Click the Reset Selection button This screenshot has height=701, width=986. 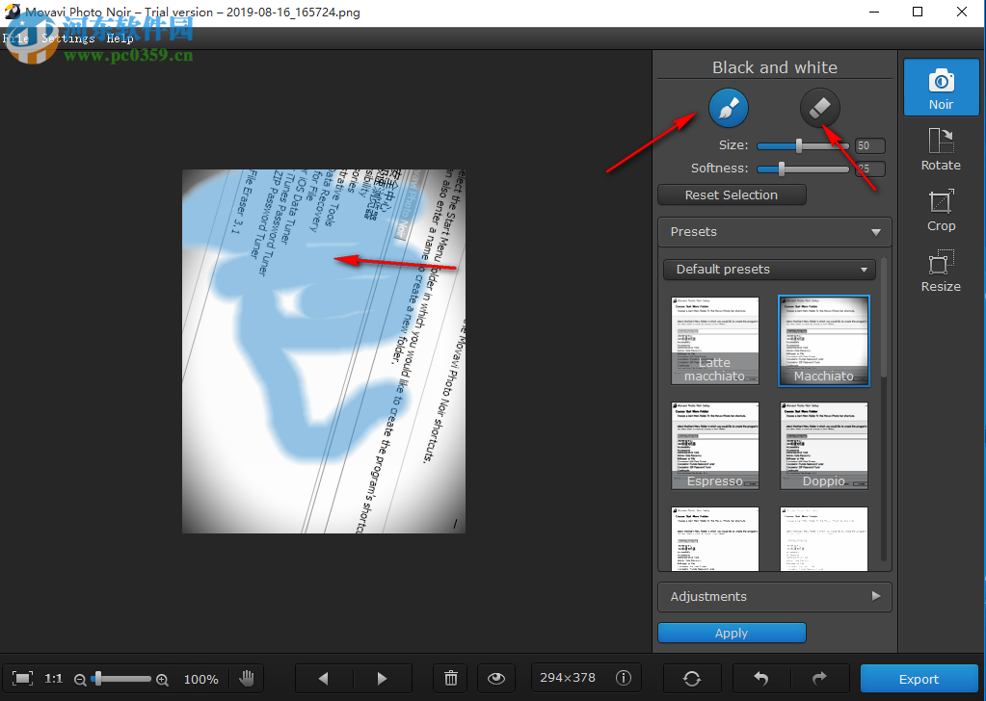click(731, 195)
